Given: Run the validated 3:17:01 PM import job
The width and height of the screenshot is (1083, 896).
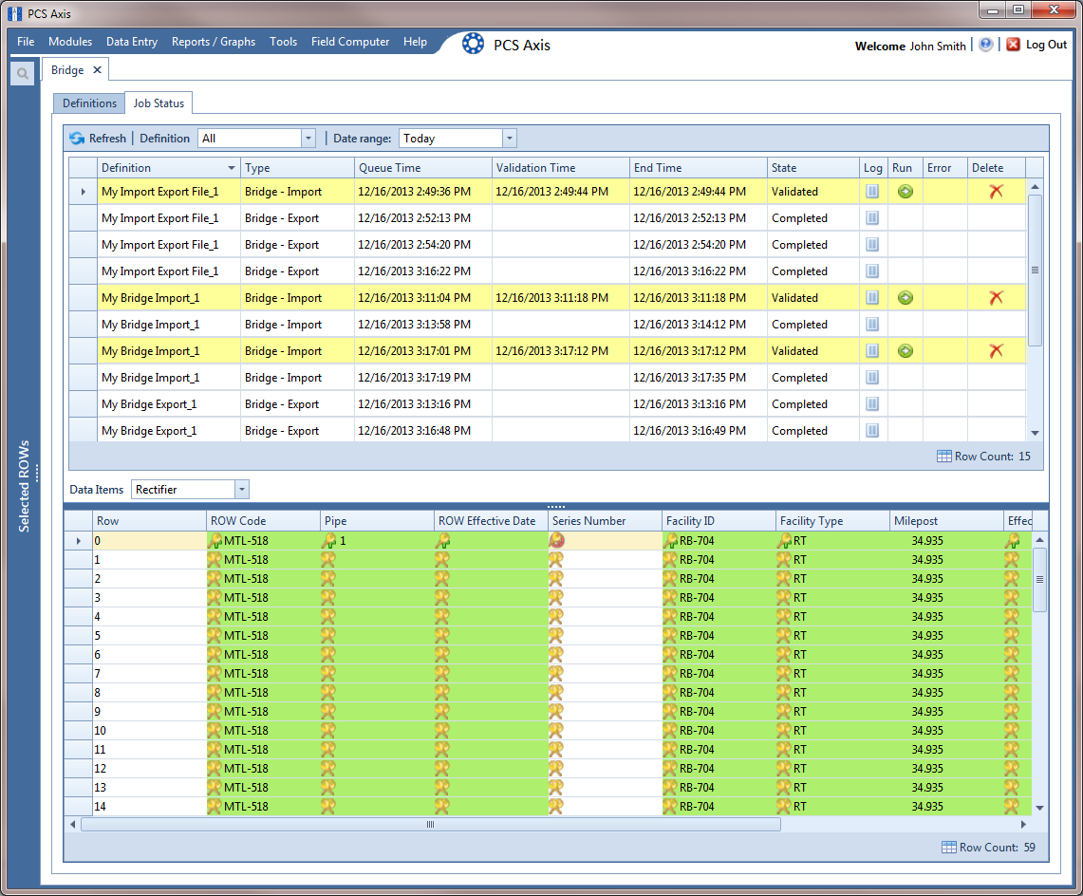Looking at the screenshot, I should pyautogui.click(x=906, y=351).
